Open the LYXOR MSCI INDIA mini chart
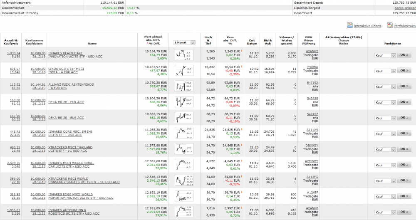Image resolution: width=416 pixels, height=220 pixels. [184, 71]
